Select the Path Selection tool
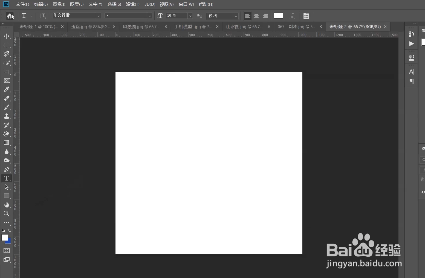425x278 pixels. click(7, 187)
